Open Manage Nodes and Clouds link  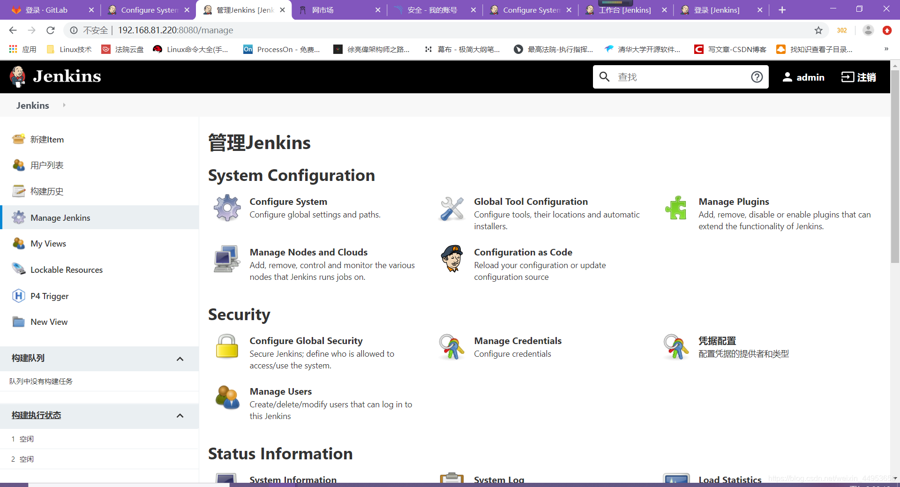[308, 252]
